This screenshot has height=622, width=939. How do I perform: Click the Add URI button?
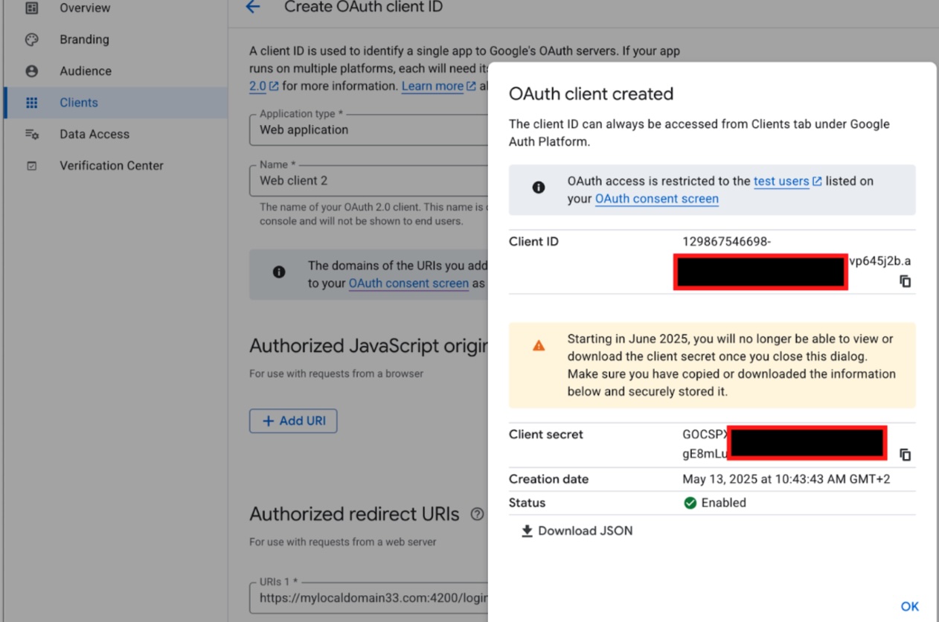pyautogui.click(x=293, y=421)
